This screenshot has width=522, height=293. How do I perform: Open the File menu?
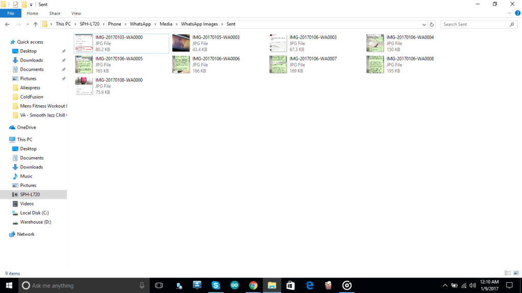pos(11,13)
